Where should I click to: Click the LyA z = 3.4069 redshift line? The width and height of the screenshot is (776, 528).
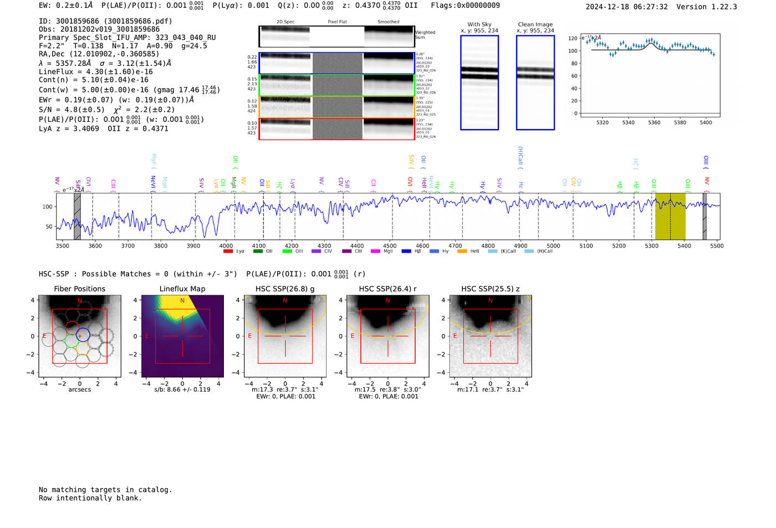(x=69, y=129)
